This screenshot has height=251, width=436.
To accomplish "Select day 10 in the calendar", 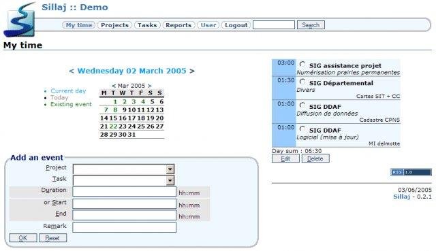I will coord(131,110).
